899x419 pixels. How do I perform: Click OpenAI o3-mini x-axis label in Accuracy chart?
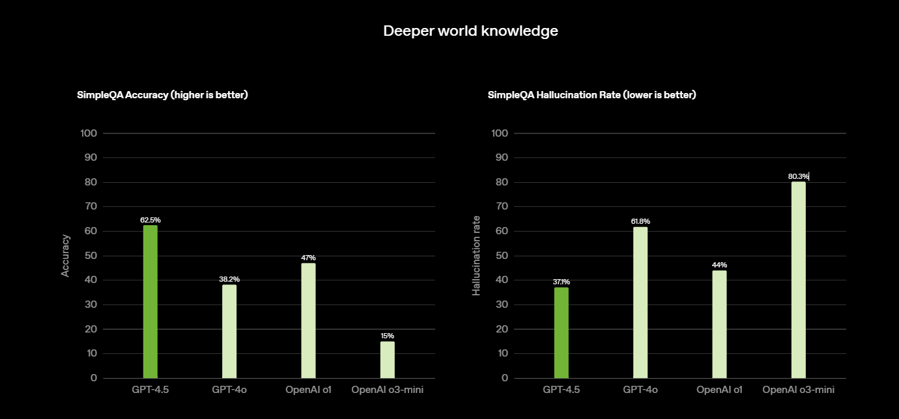pos(387,390)
